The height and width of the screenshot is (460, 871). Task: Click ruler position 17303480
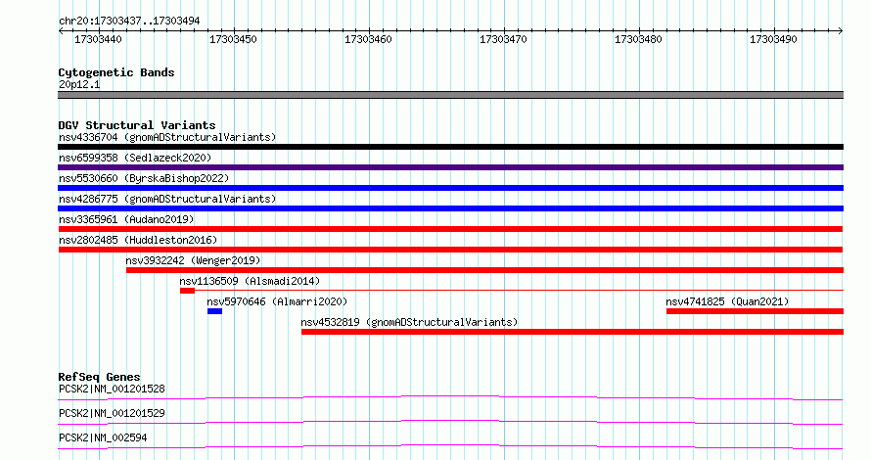pyautogui.click(x=638, y=39)
